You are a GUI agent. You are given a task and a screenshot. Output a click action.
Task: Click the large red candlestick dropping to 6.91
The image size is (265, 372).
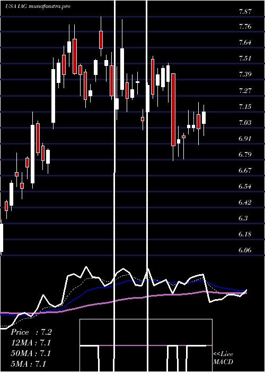tap(173, 109)
